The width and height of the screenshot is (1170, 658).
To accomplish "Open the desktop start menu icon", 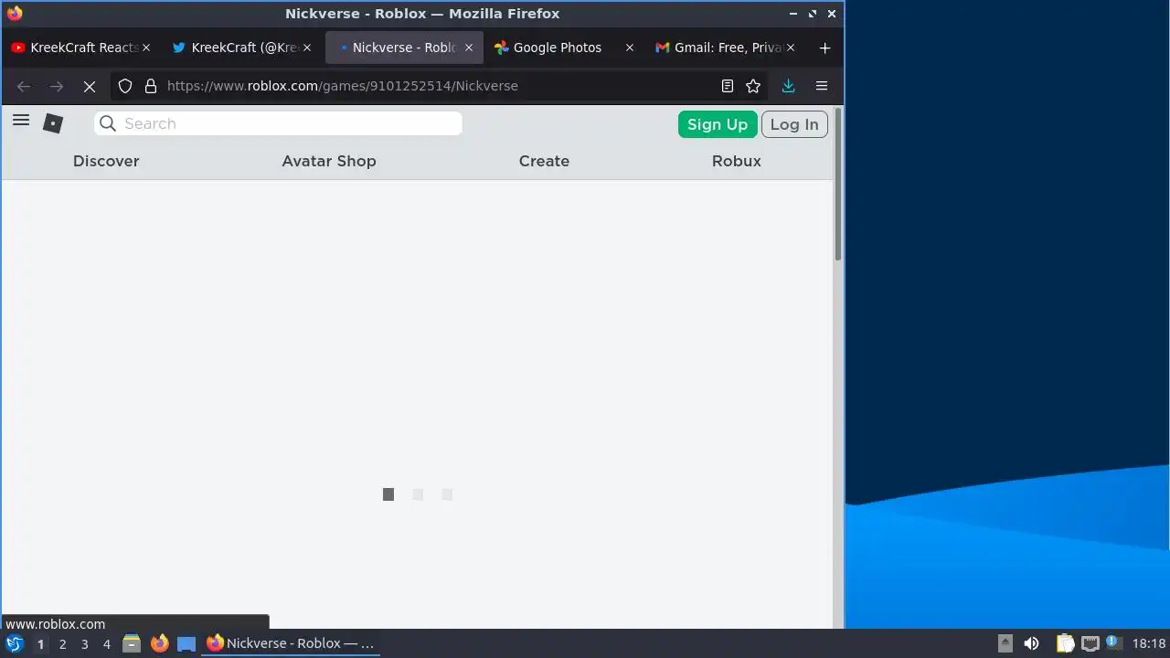I will [15, 643].
